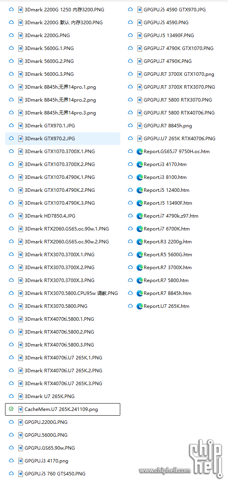Click the image icon of GPGPU.U7 265K RTX4070ti.PNG
The image size is (228, 484).
point(141,139)
